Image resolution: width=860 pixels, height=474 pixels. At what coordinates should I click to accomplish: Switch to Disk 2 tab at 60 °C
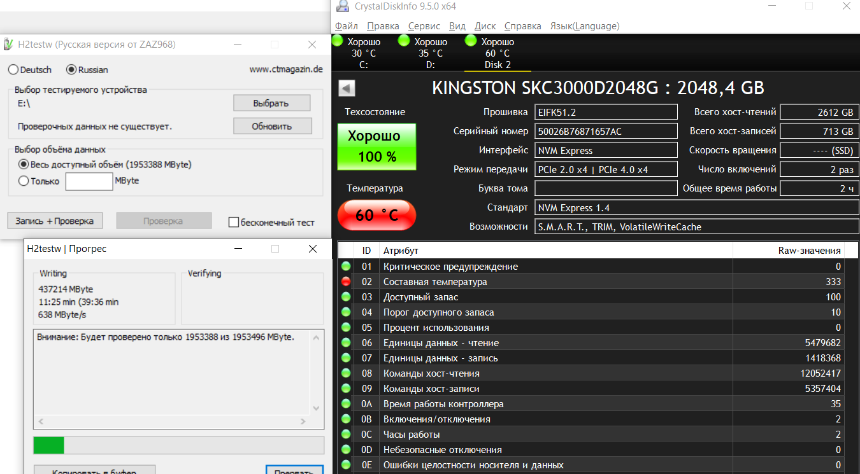click(498, 53)
